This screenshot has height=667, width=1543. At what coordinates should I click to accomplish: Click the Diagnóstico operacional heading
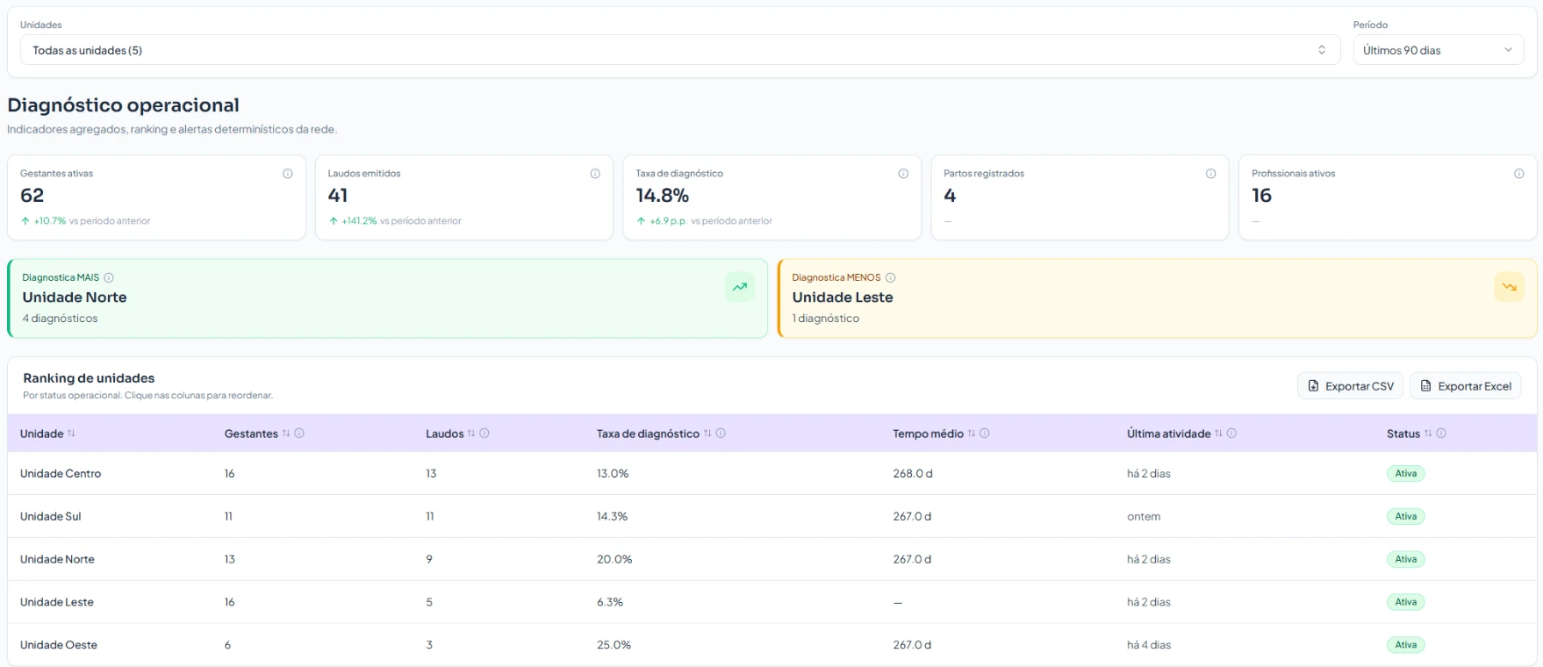(123, 105)
